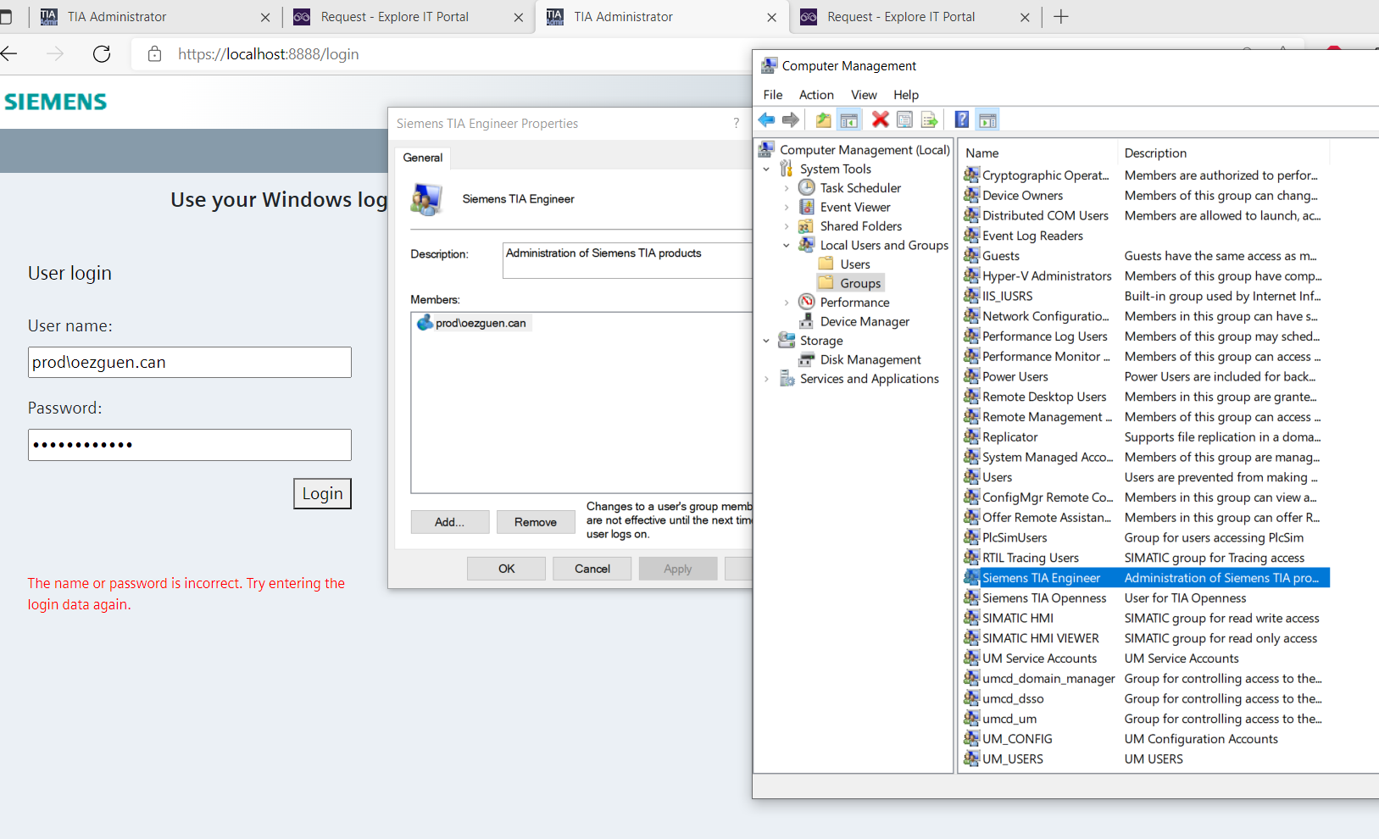Viewport: 1379px width, 839px height.
Task: Delete the selected group with the red X
Action: coord(881,120)
